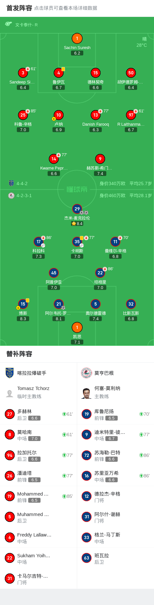Viewport: 154px width, 605px height.
Task: Tap player 9 赫苏斯-希门 circle
Action: pyautogui.click(x=100, y=159)
